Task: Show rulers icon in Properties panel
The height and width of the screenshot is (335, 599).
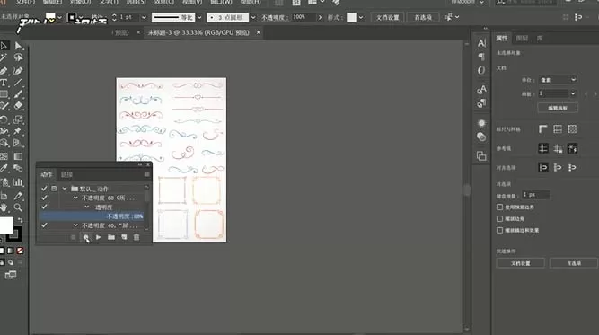Action: [542, 129]
